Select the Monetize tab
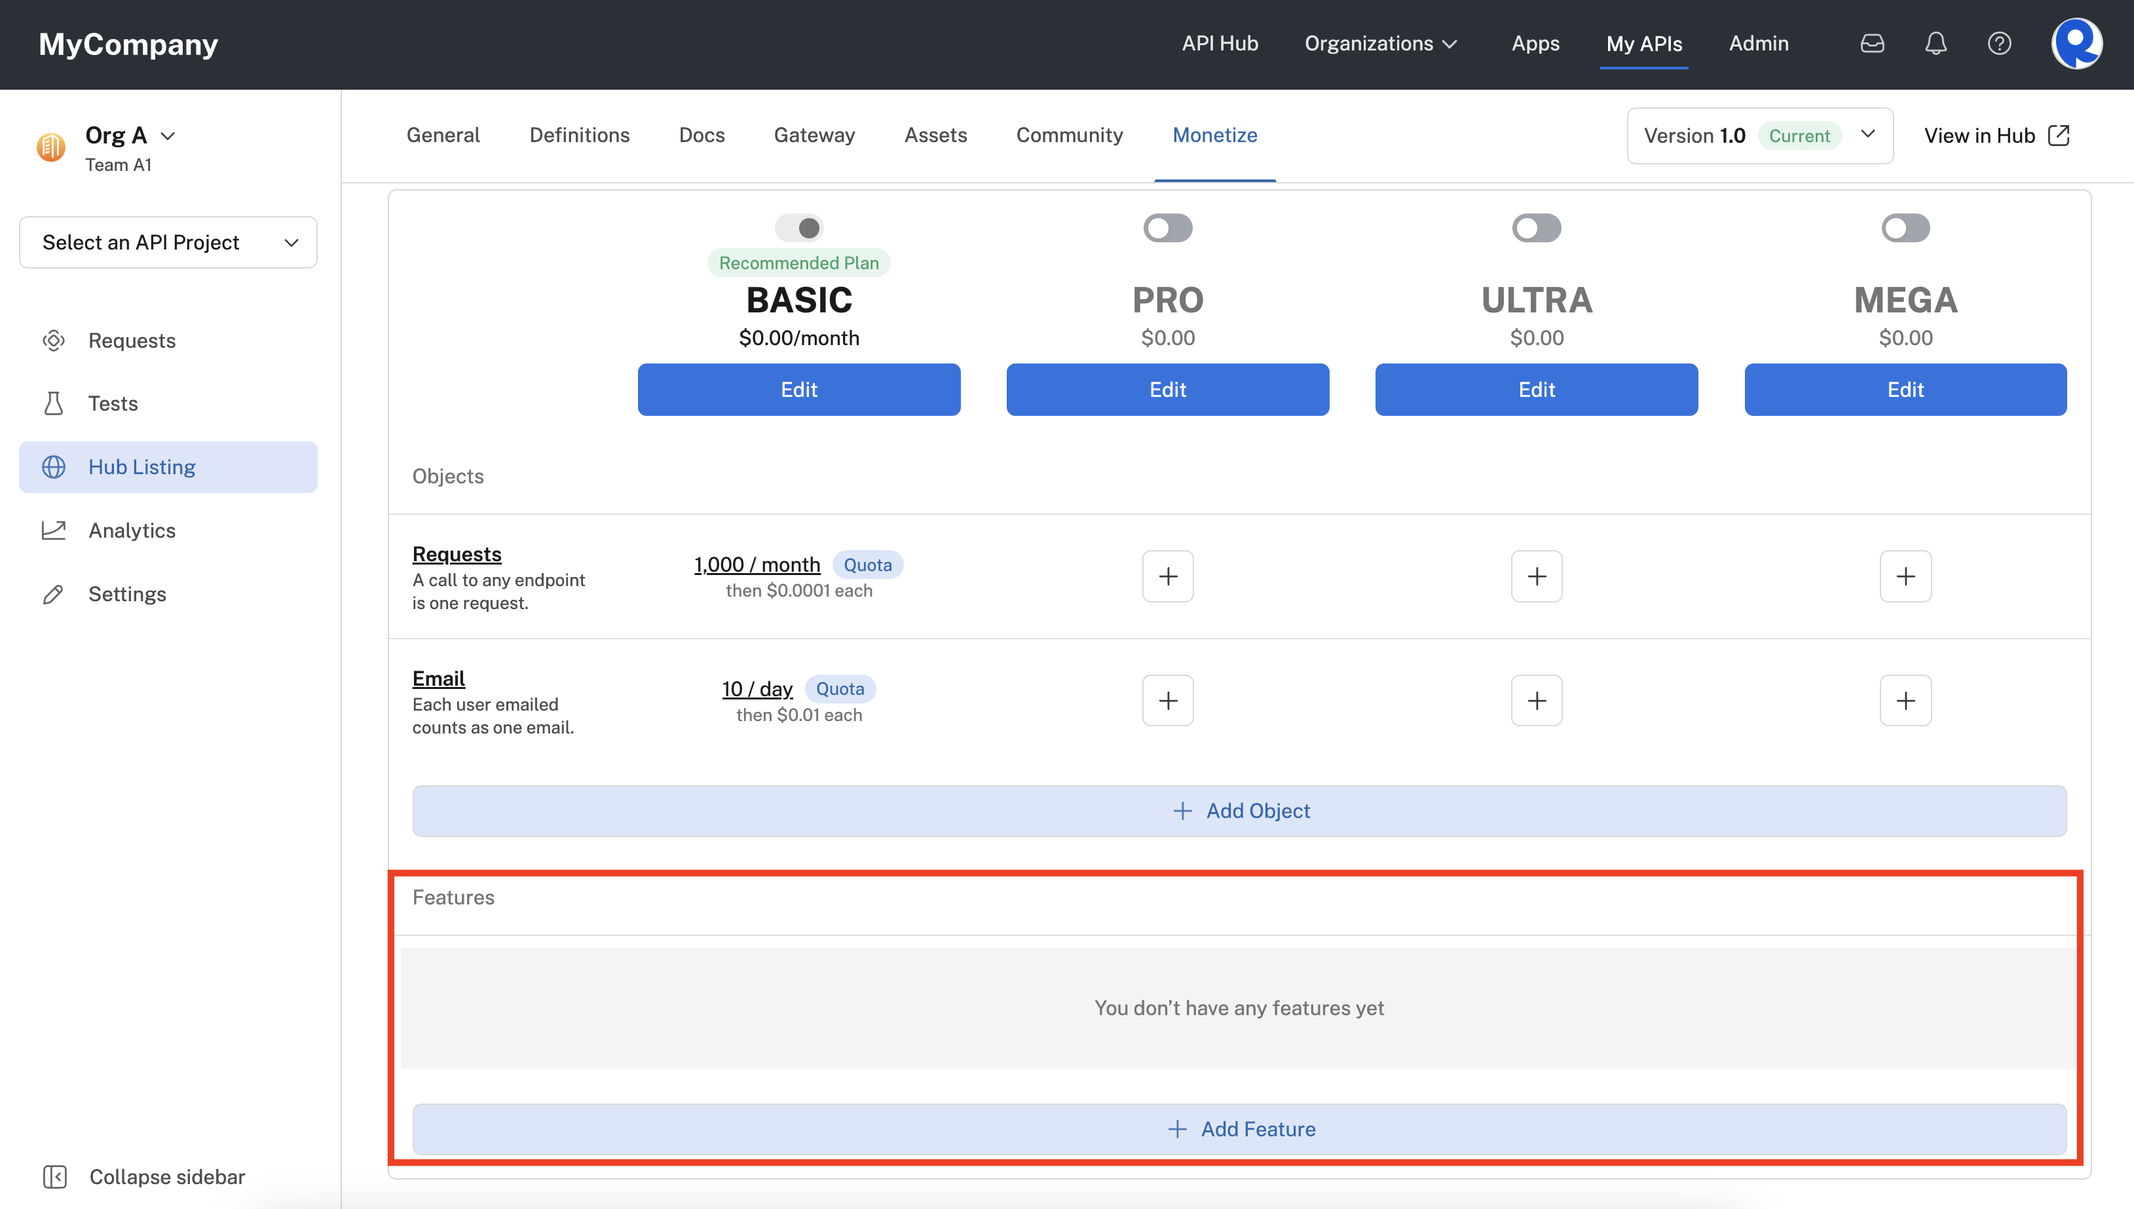 coord(1214,135)
